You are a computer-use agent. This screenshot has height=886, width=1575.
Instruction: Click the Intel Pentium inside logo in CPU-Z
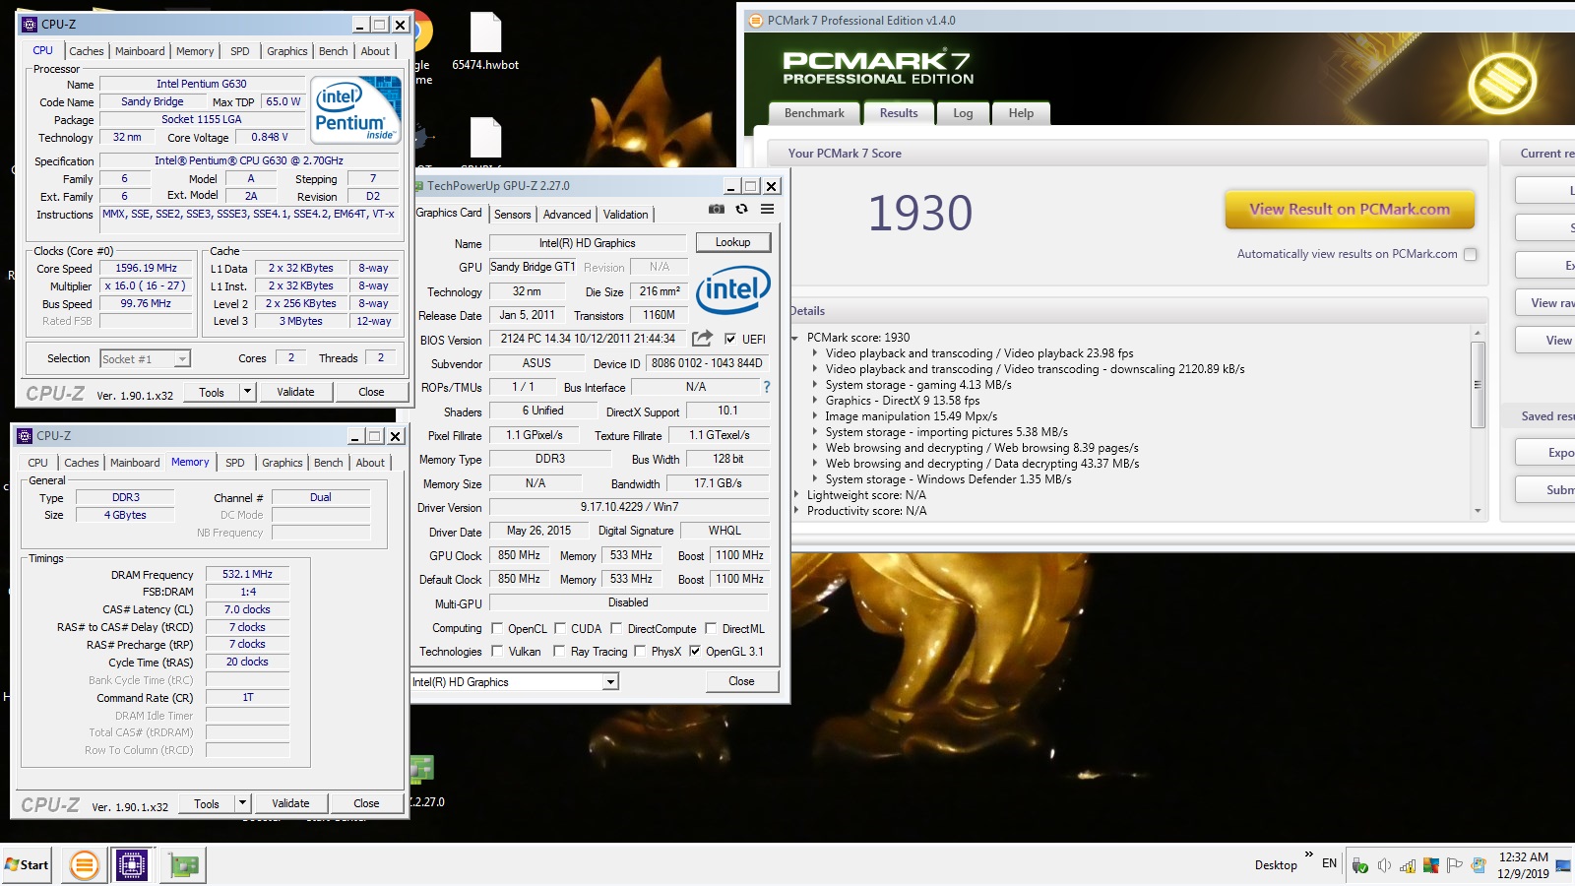pos(356,110)
